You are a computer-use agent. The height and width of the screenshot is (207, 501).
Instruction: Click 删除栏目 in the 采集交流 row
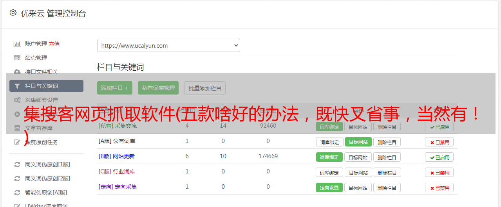[x=387, y=127]
